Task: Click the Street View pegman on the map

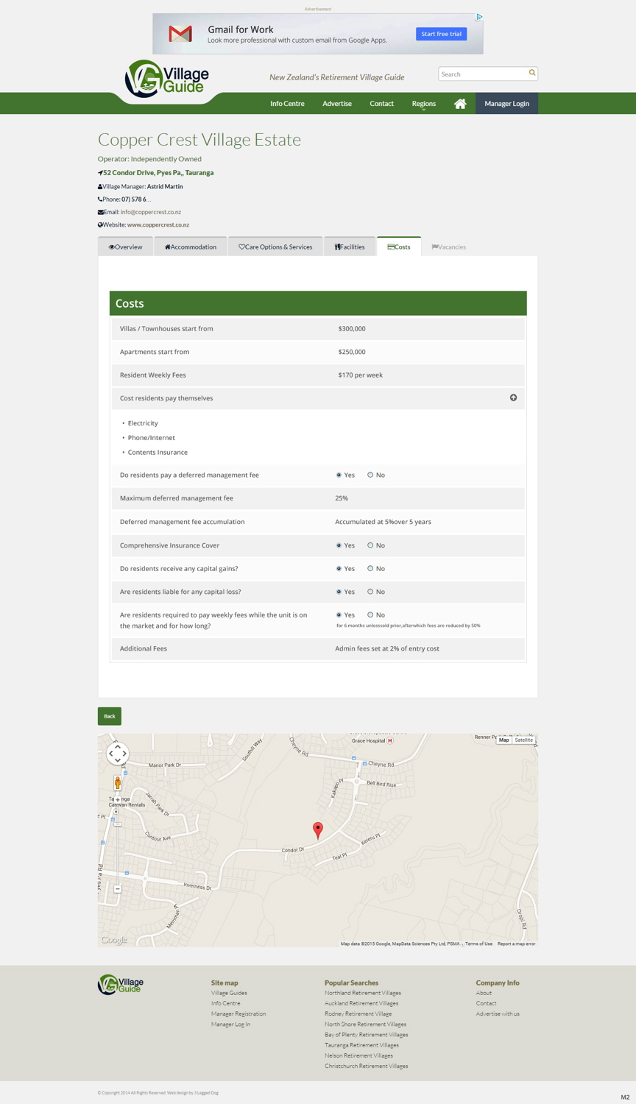Action: (x=118, y=783)
